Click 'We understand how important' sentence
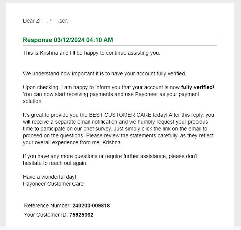Screen dimensions: 241x230 pyautogui.click(x=105, y=73)
